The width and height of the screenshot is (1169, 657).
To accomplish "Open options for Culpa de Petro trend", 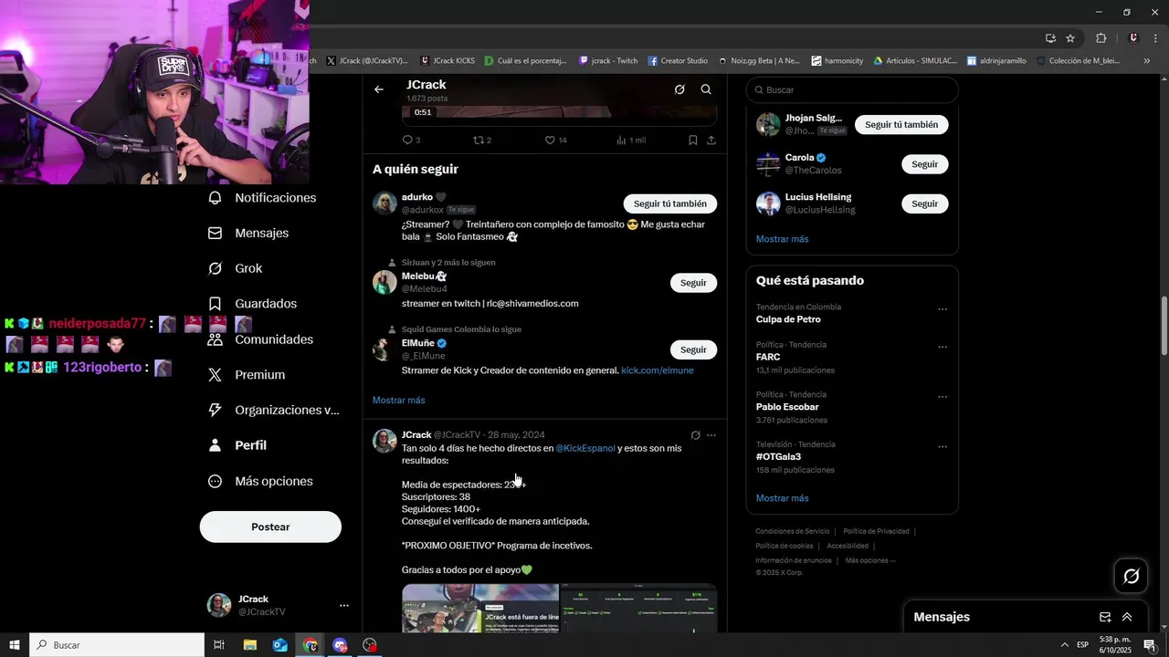I will coord(943,309).
